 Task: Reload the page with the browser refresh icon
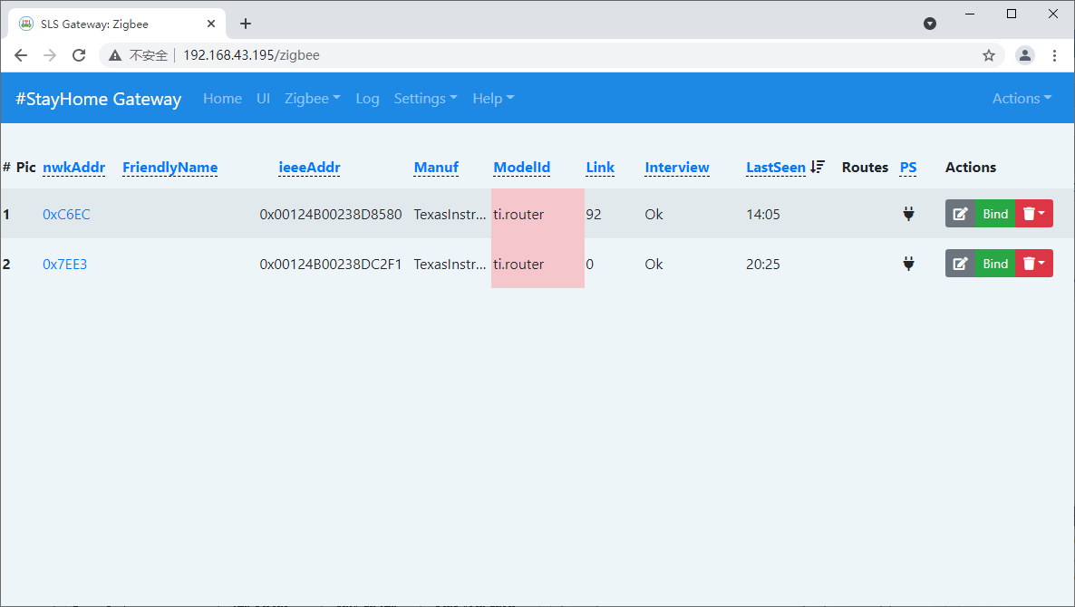pyautogui.click(x=79, y=55)
